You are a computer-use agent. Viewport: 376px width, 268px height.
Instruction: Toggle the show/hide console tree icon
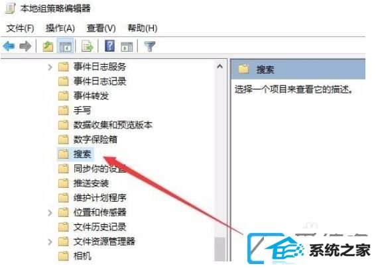(x=65, y=46)
